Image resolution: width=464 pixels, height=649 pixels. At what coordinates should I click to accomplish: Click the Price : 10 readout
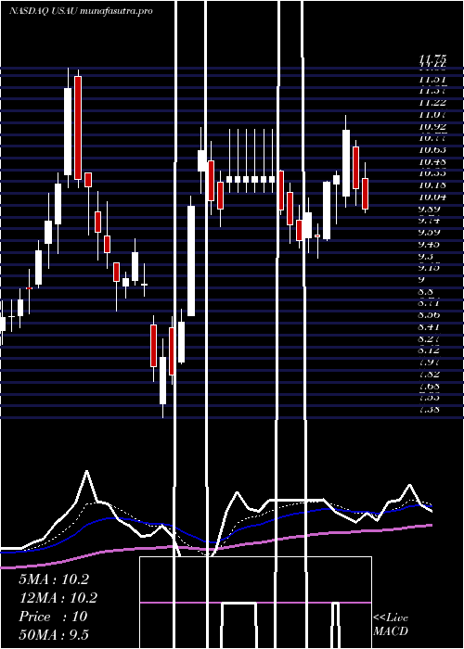pos(53,617)
